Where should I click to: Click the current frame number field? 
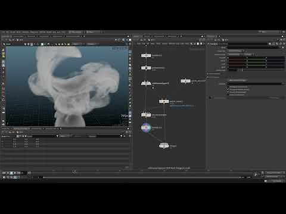[24, 173]
